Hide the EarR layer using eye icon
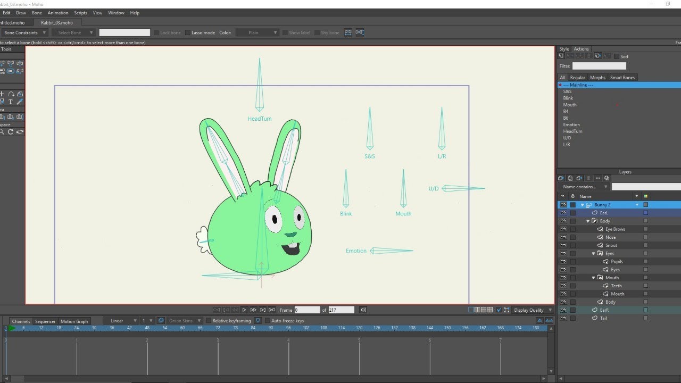The image size is (681, 383). click(563, 310)
